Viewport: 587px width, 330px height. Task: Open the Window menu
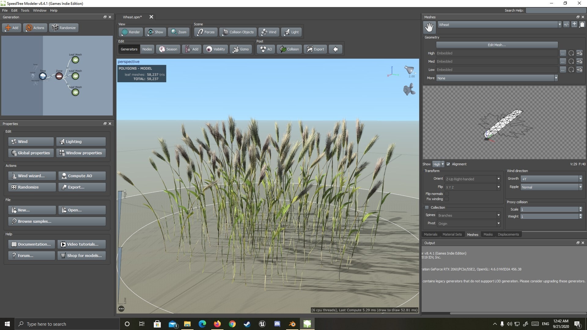coord(40,10)
